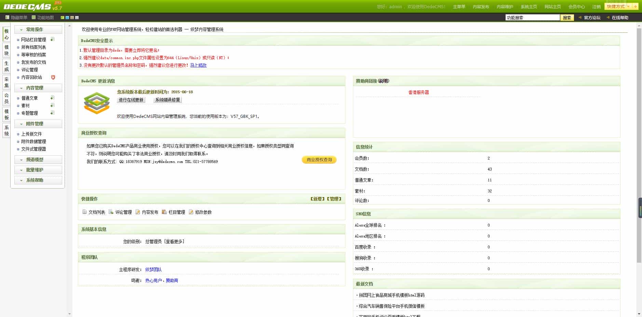Click the stacked layers update logo
The height and width of the screenshot is (317, 642).
coord(97,103)
